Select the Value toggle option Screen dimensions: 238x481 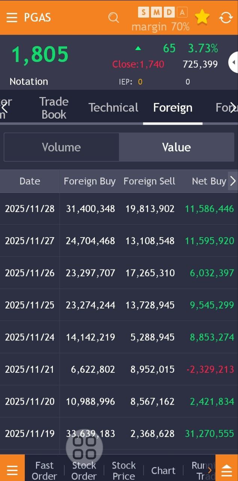point(176,147)
